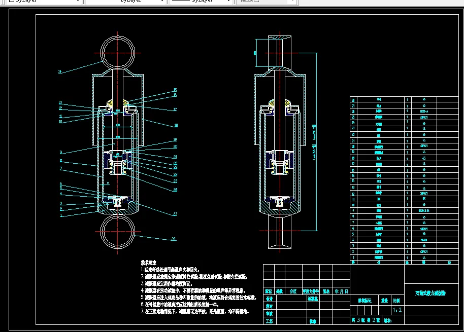This screenshot has width=464, height=332.
Task: Select the scale value 1:2 in title block
Action: coord(397,310)
